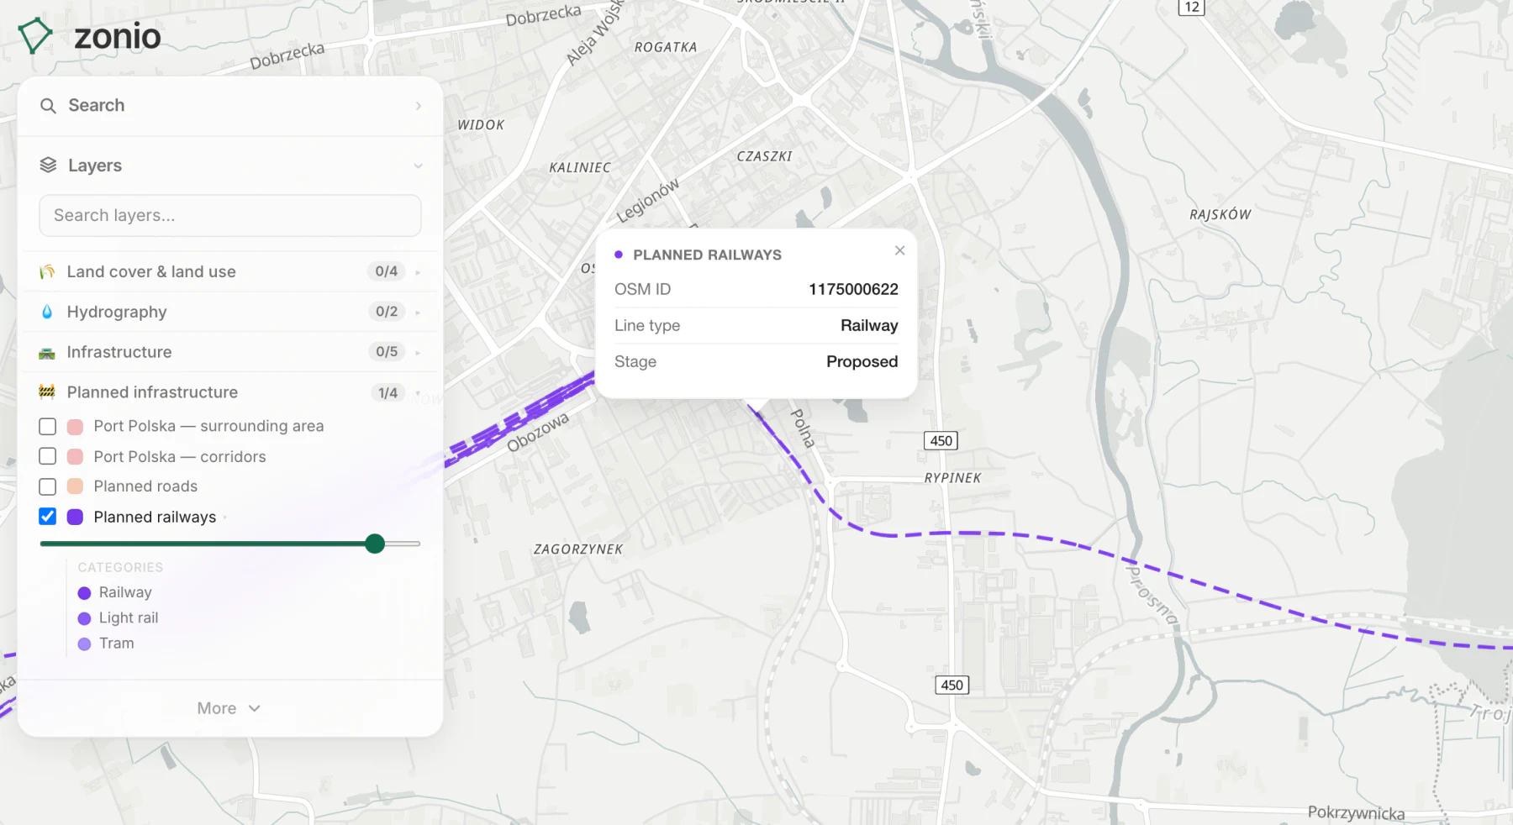Collapse the Layers panel chevron
Screen dimensions: 1513x825
click(418, 166)
